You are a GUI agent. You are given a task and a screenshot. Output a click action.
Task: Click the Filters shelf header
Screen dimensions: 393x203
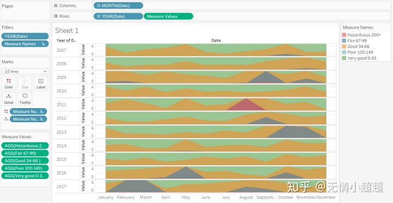coord(8,27)
